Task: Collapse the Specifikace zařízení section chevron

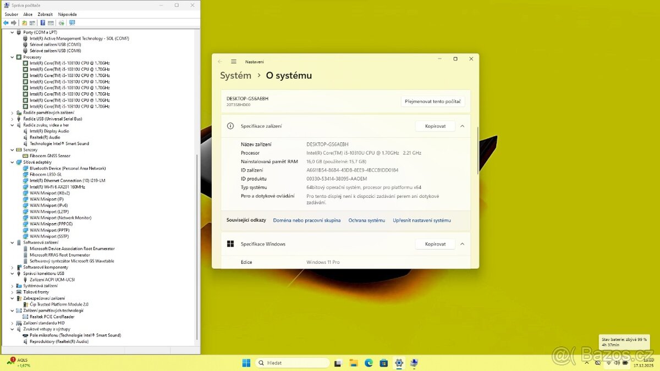Action: coord(462,126)
